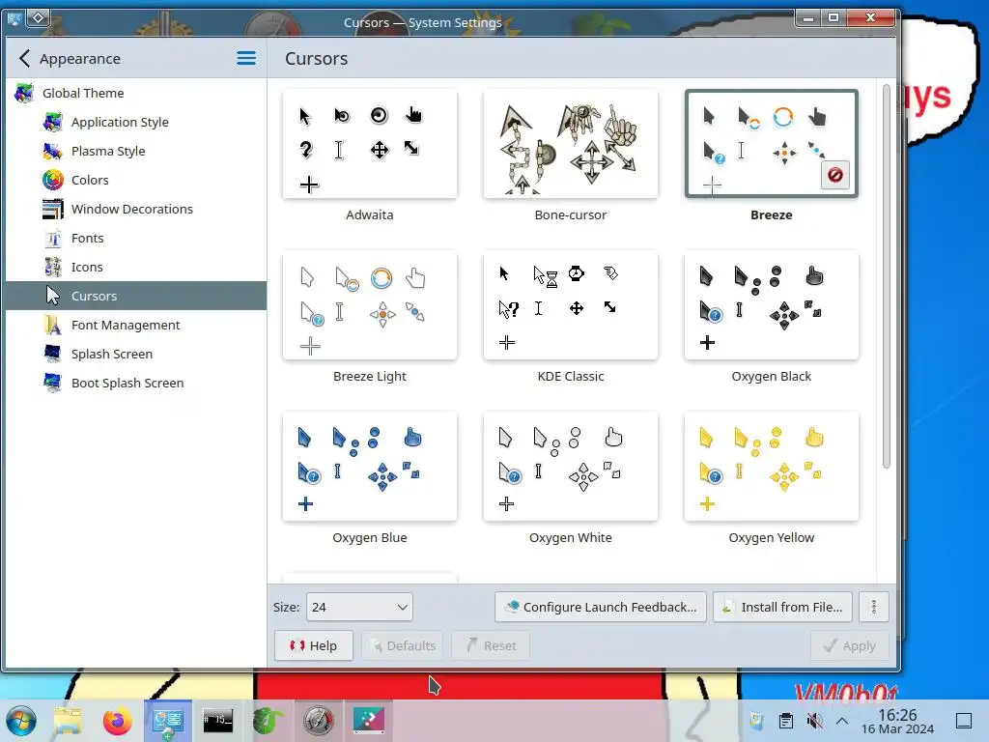Click the Start menu orb

pos(21,721)
